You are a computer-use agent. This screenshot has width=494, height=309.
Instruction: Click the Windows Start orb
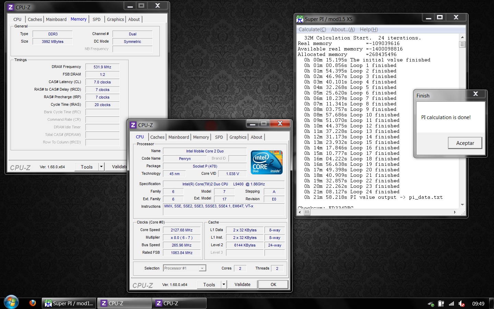click(x=11, y=302)
